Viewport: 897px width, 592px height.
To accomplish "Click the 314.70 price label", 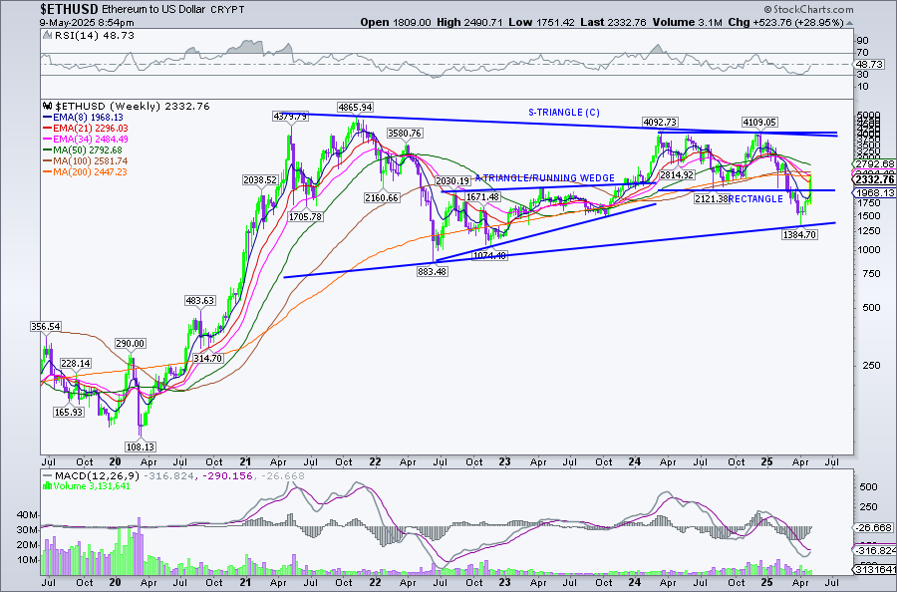I will coord(207,358).
